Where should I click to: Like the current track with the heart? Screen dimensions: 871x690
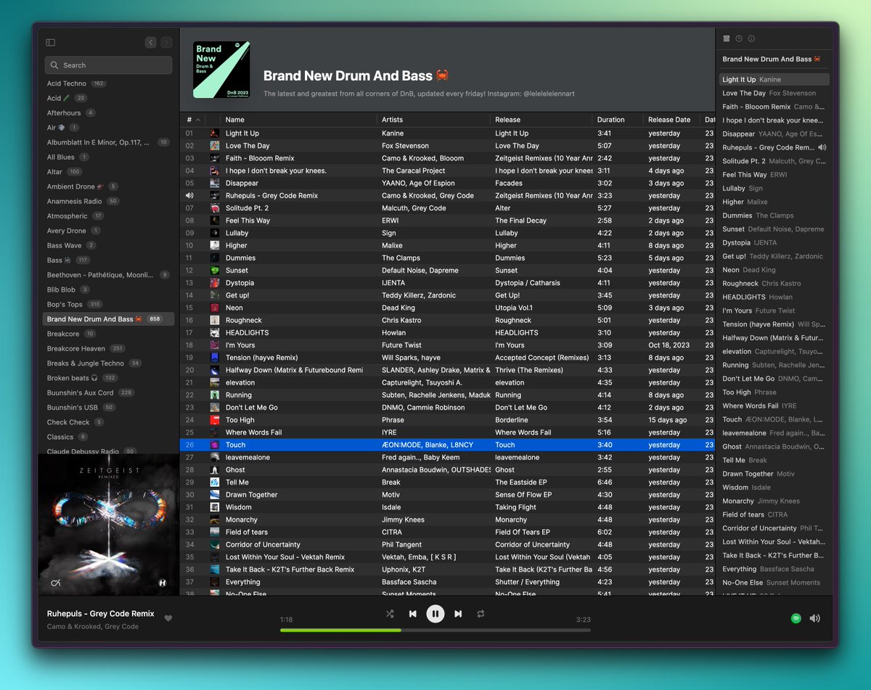168,618
